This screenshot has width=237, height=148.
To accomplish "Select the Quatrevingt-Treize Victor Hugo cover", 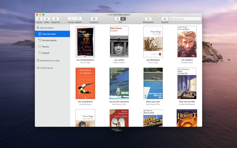I will [x=85, y=118].
